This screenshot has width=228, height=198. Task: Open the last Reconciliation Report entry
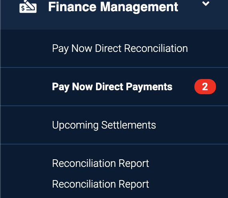point(100,184)
